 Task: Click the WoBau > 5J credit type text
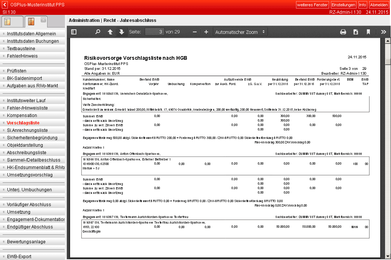click(x=91, y=168)
